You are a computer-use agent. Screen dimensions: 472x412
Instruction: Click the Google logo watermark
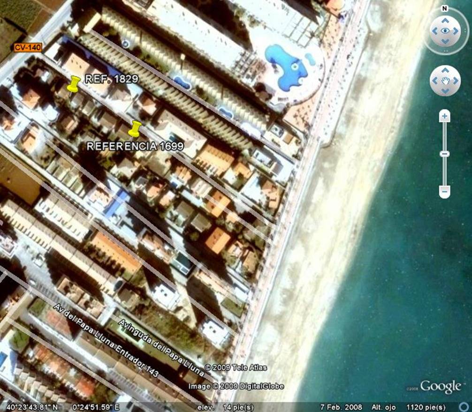click(440, 387)
